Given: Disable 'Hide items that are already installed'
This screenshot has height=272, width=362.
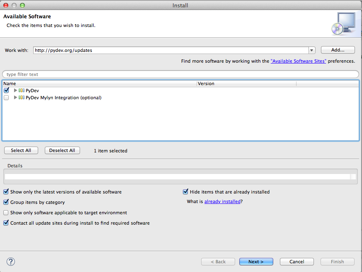Looking at the screenshot, I should point(185,191).
